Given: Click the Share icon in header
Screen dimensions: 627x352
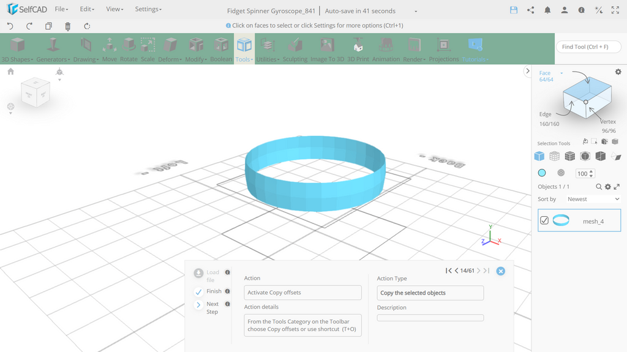Looking at the screenshot, I should [531, 10].
